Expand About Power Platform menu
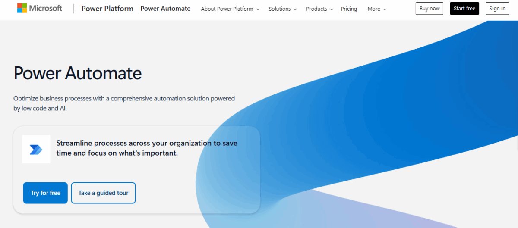Image resolution: width=518 pixels, height=228 pixels. [230, 9]
